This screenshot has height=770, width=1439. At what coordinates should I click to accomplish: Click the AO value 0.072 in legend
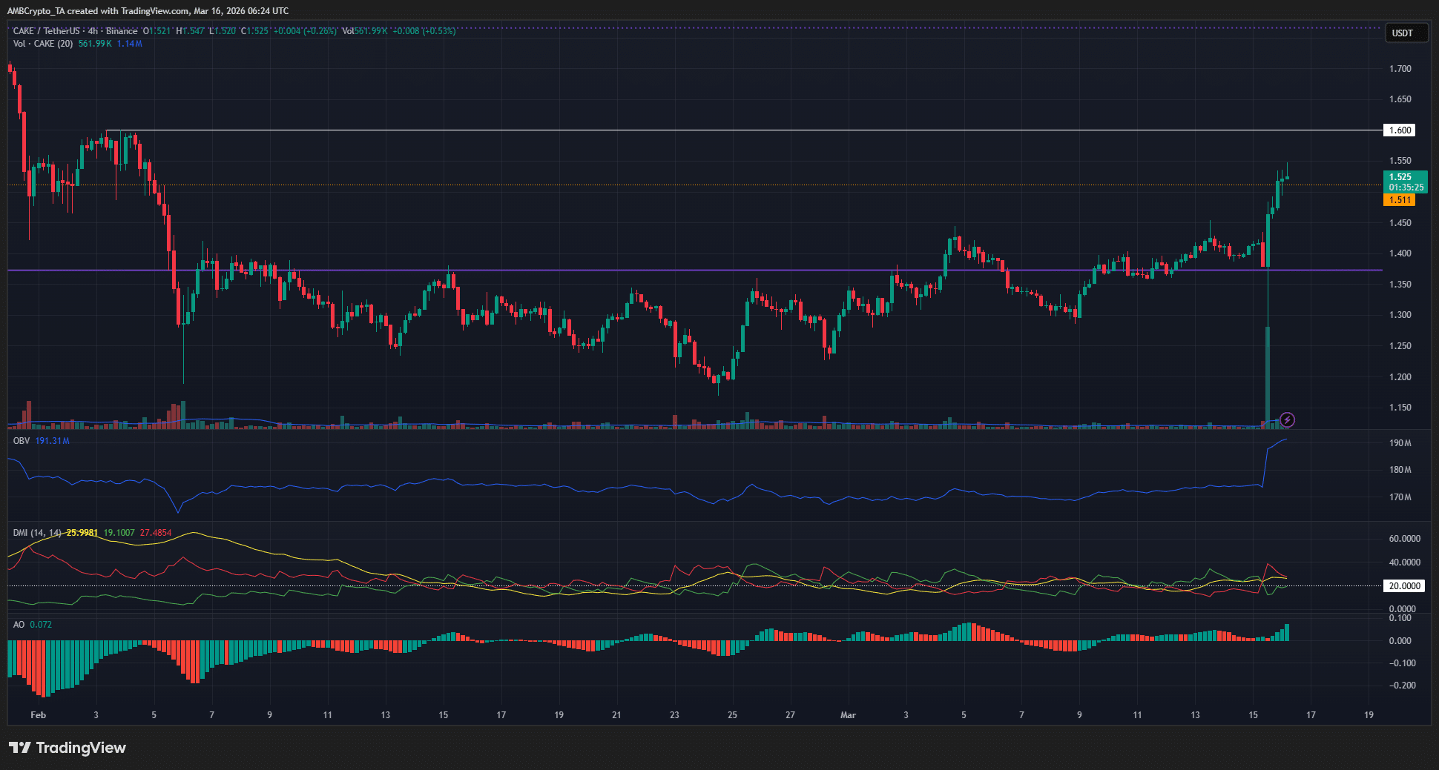tap(41, 625)
